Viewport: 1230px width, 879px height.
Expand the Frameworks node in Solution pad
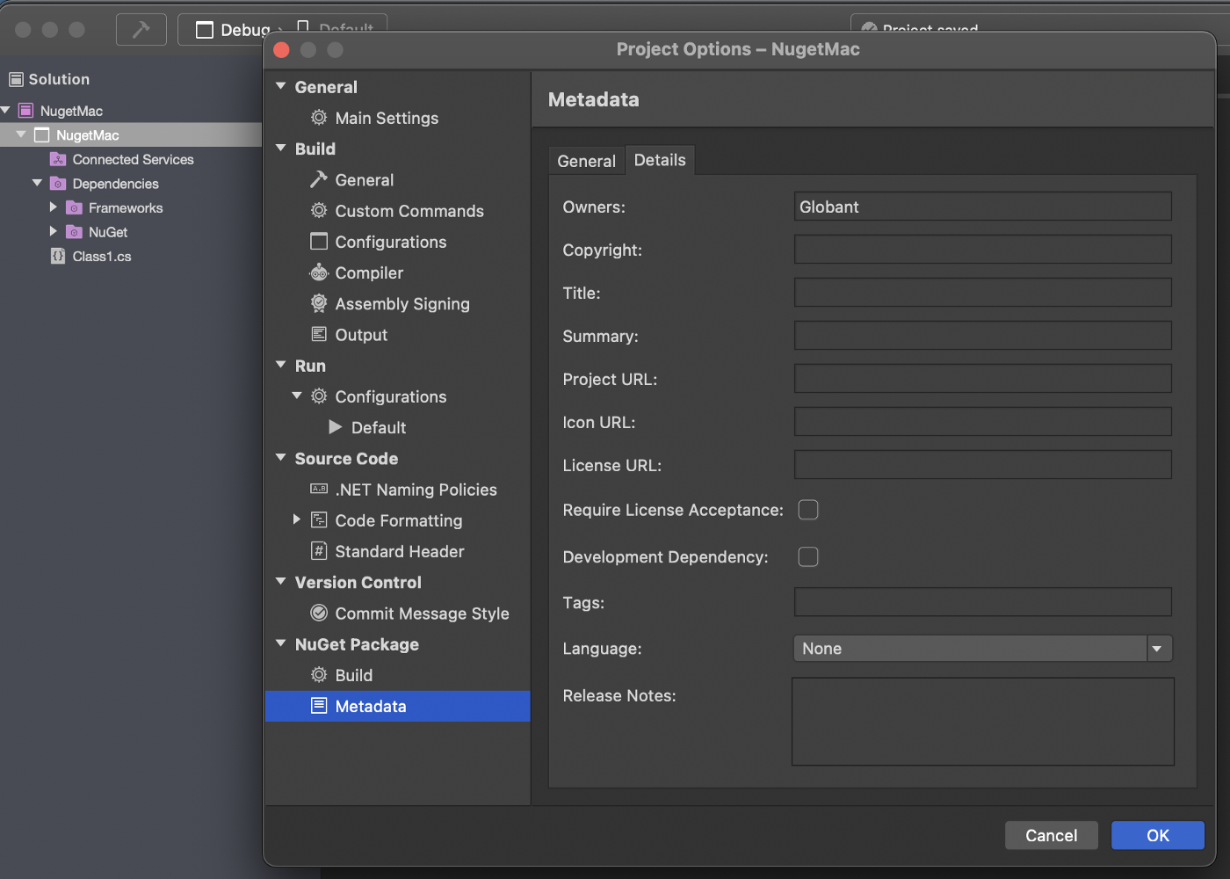(54, 207)
